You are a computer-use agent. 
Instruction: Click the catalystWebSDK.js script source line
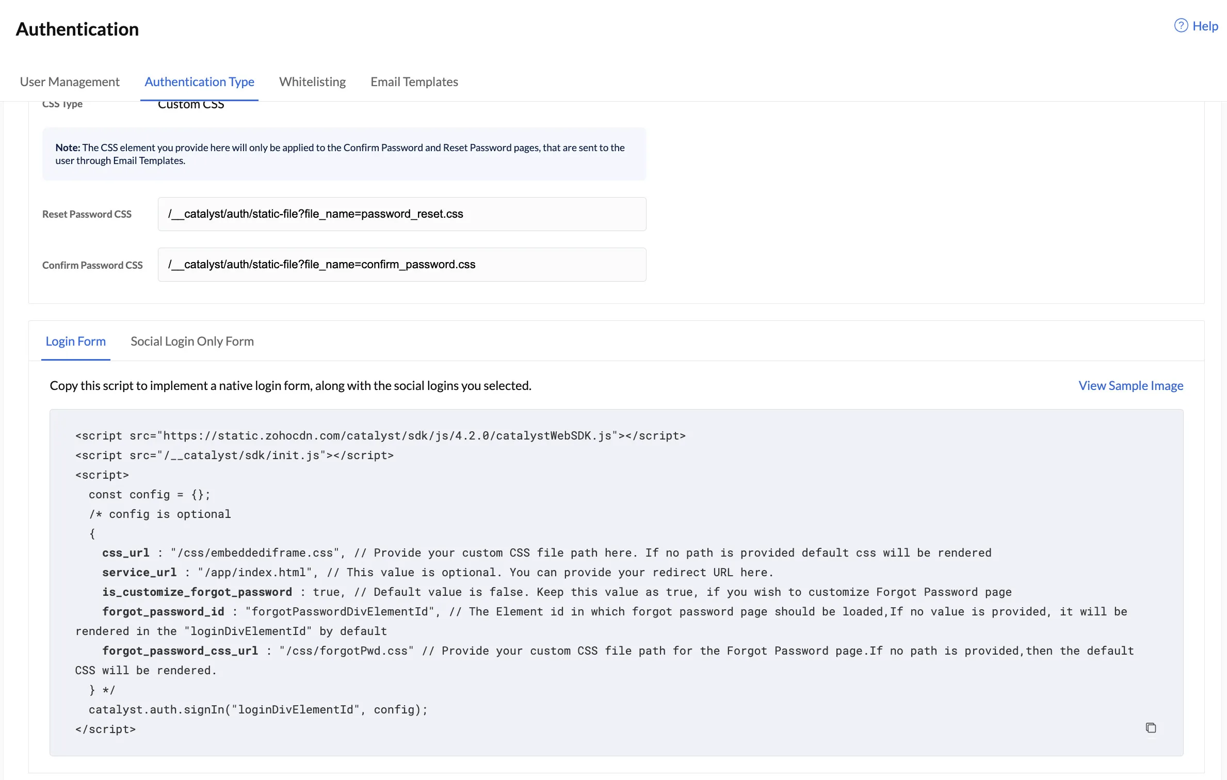point(380,435)
